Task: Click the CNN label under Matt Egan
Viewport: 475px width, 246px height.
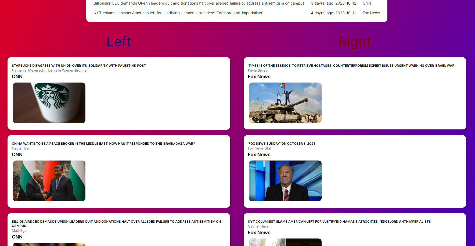Action: coord(17,237)
